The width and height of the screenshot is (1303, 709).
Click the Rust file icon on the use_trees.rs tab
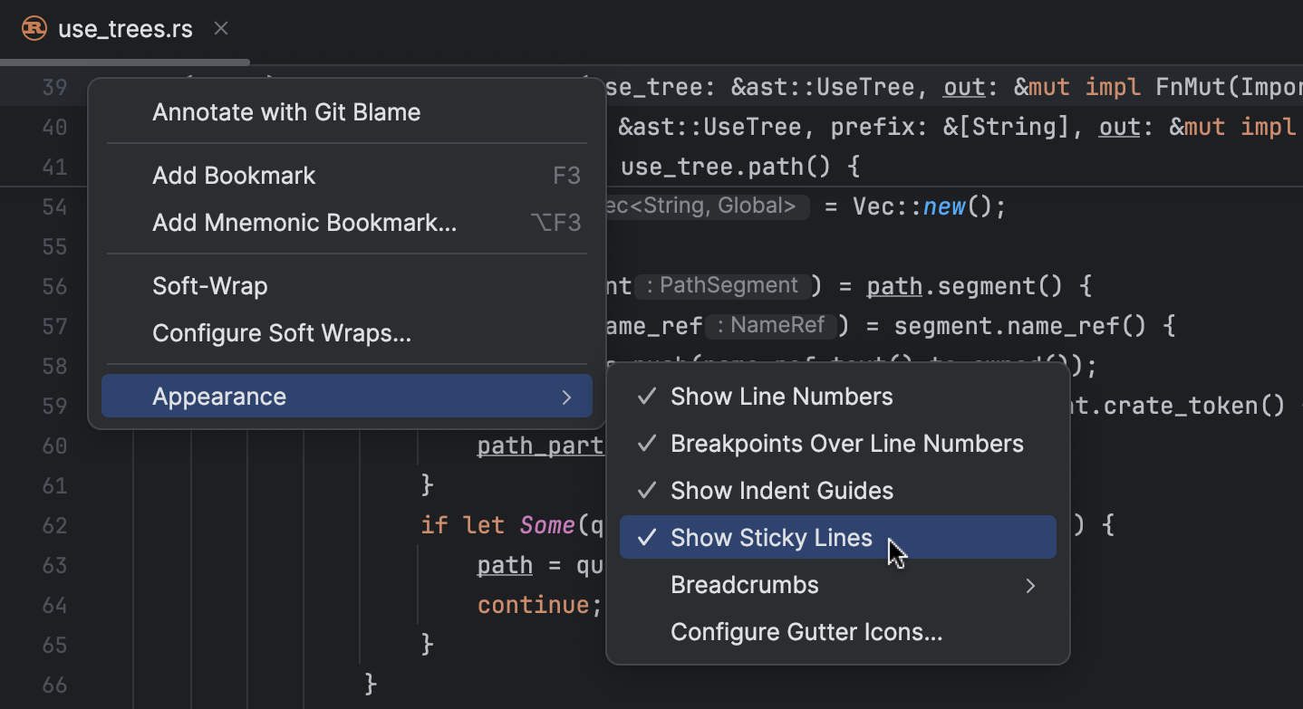(33, 28)
